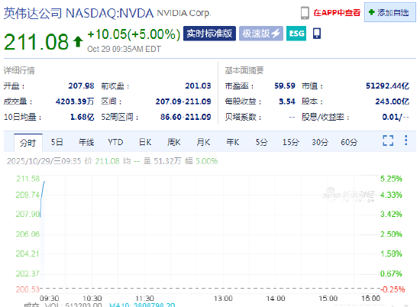
Task: Open the ESG badge
Action: pos(296,34)
